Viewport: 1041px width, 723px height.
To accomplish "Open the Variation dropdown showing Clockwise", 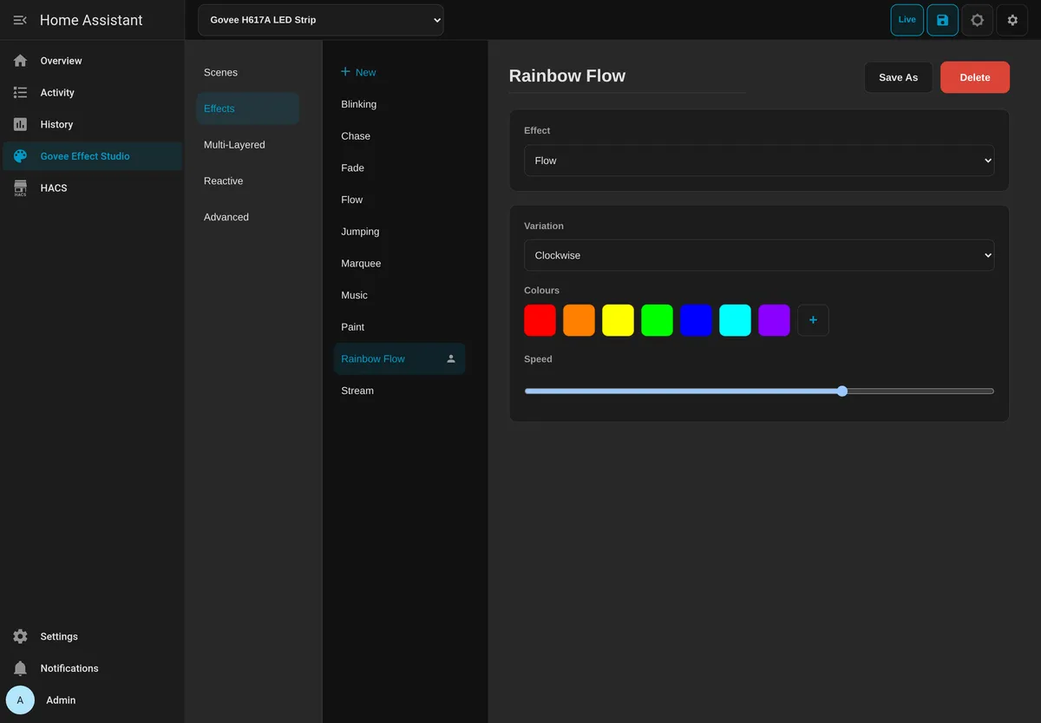I will (x=759, y=255).
